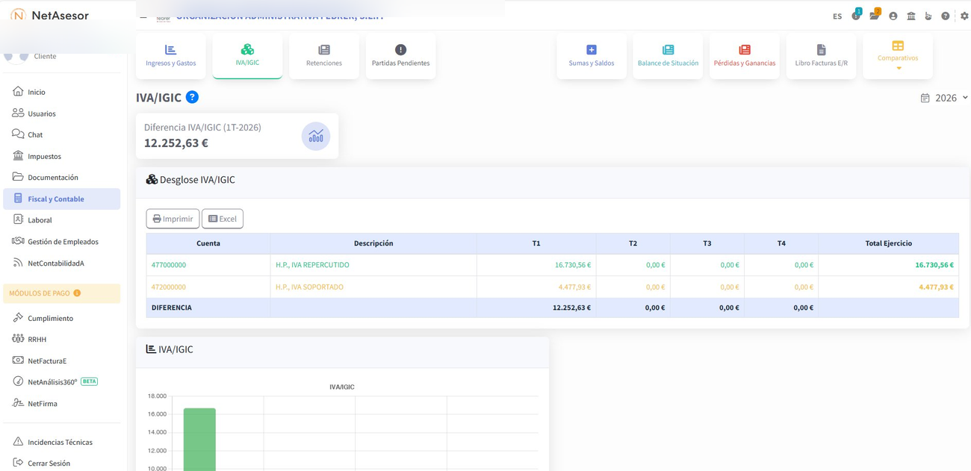
Task: Switch to the Retenciones tab
Action: tap(323, 56)
